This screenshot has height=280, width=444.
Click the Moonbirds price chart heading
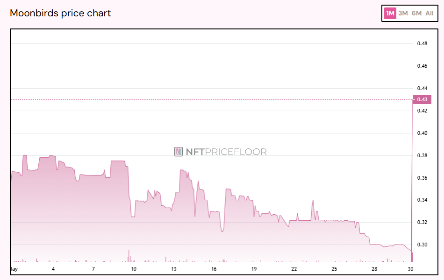(x=60, y=13)
